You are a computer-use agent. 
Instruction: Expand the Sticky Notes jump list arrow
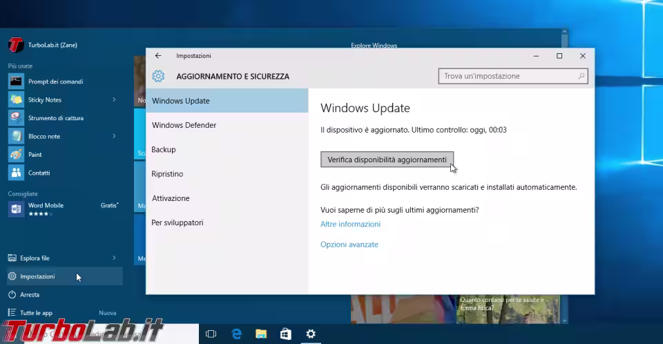(x=114, y=99)
